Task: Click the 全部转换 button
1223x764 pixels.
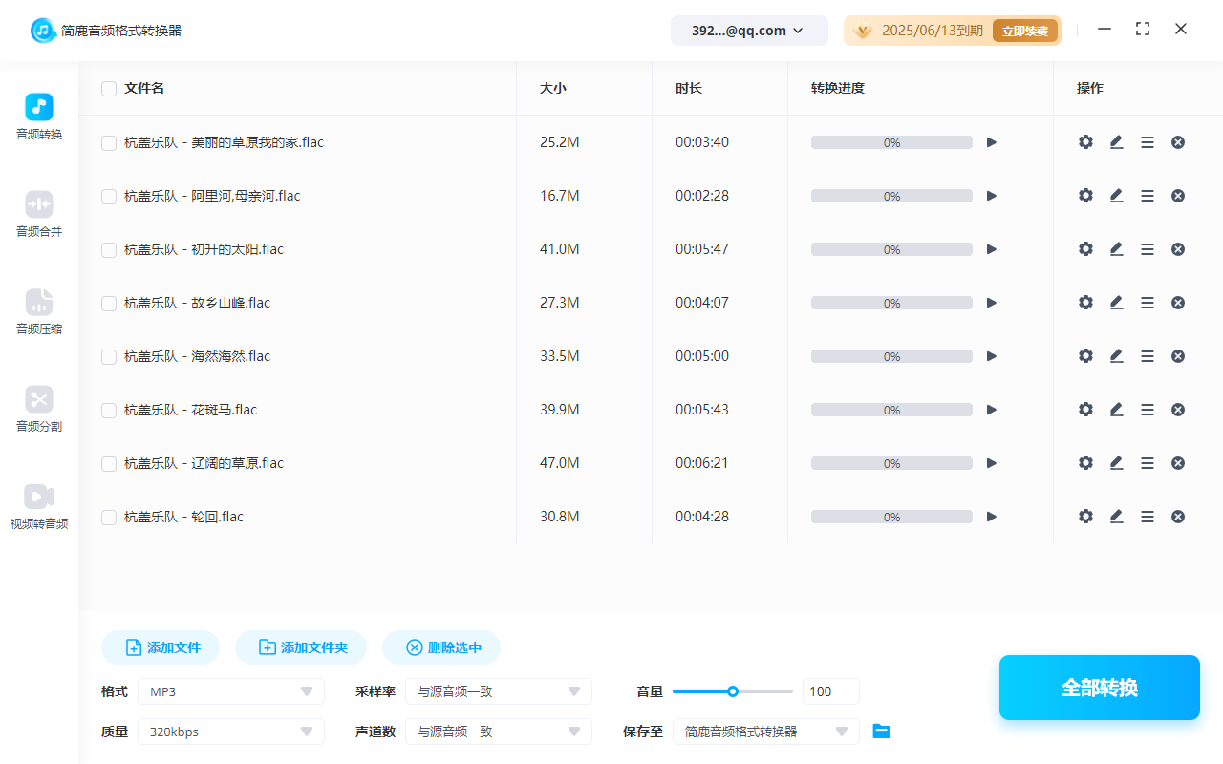Action: click(1099, 688)
